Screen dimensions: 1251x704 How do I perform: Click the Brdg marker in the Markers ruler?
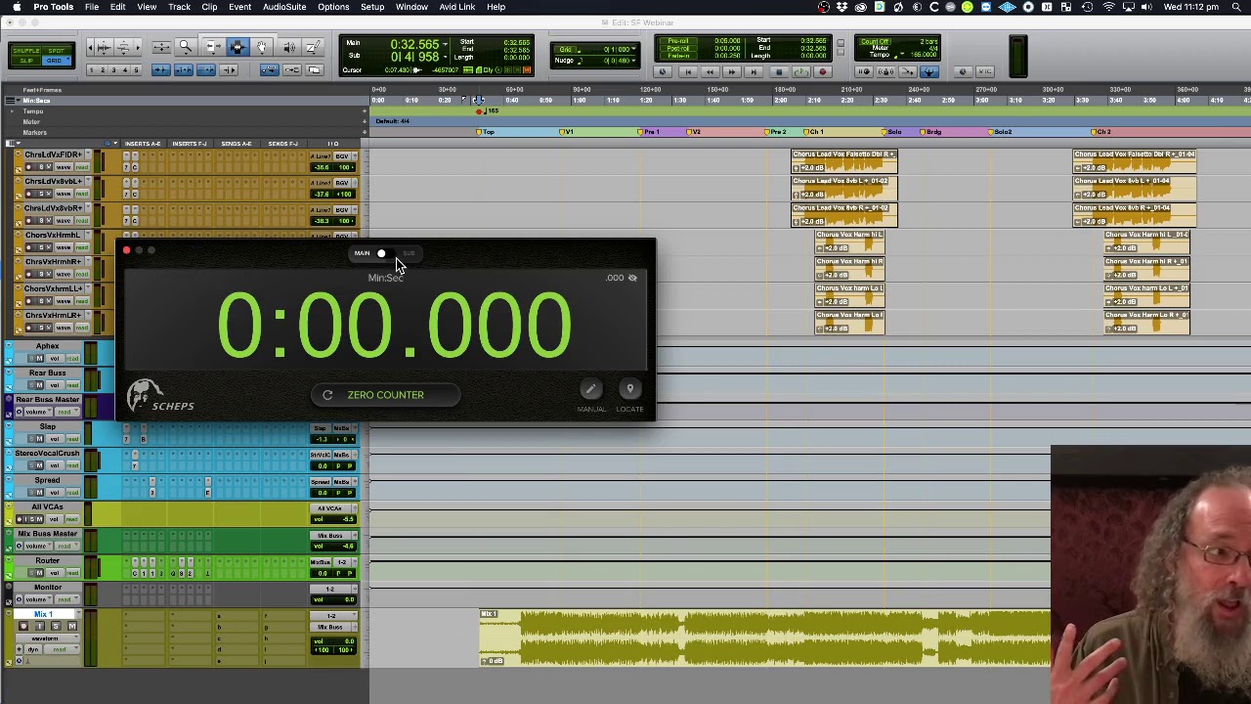[931, 132]
